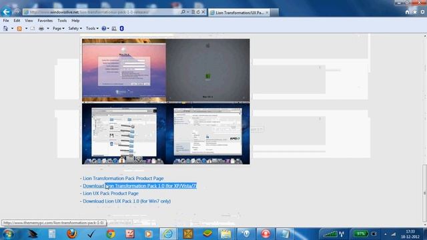Image resolution: width=427 pixels, height=240 pixels.
Task: Open a new tab beside the Lion tab
Action: pyautogui.click(x=274, y=13)
